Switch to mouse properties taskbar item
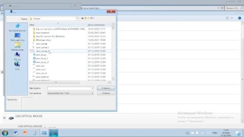The height and width of the screenshot is (137, 244). (54, 133)
